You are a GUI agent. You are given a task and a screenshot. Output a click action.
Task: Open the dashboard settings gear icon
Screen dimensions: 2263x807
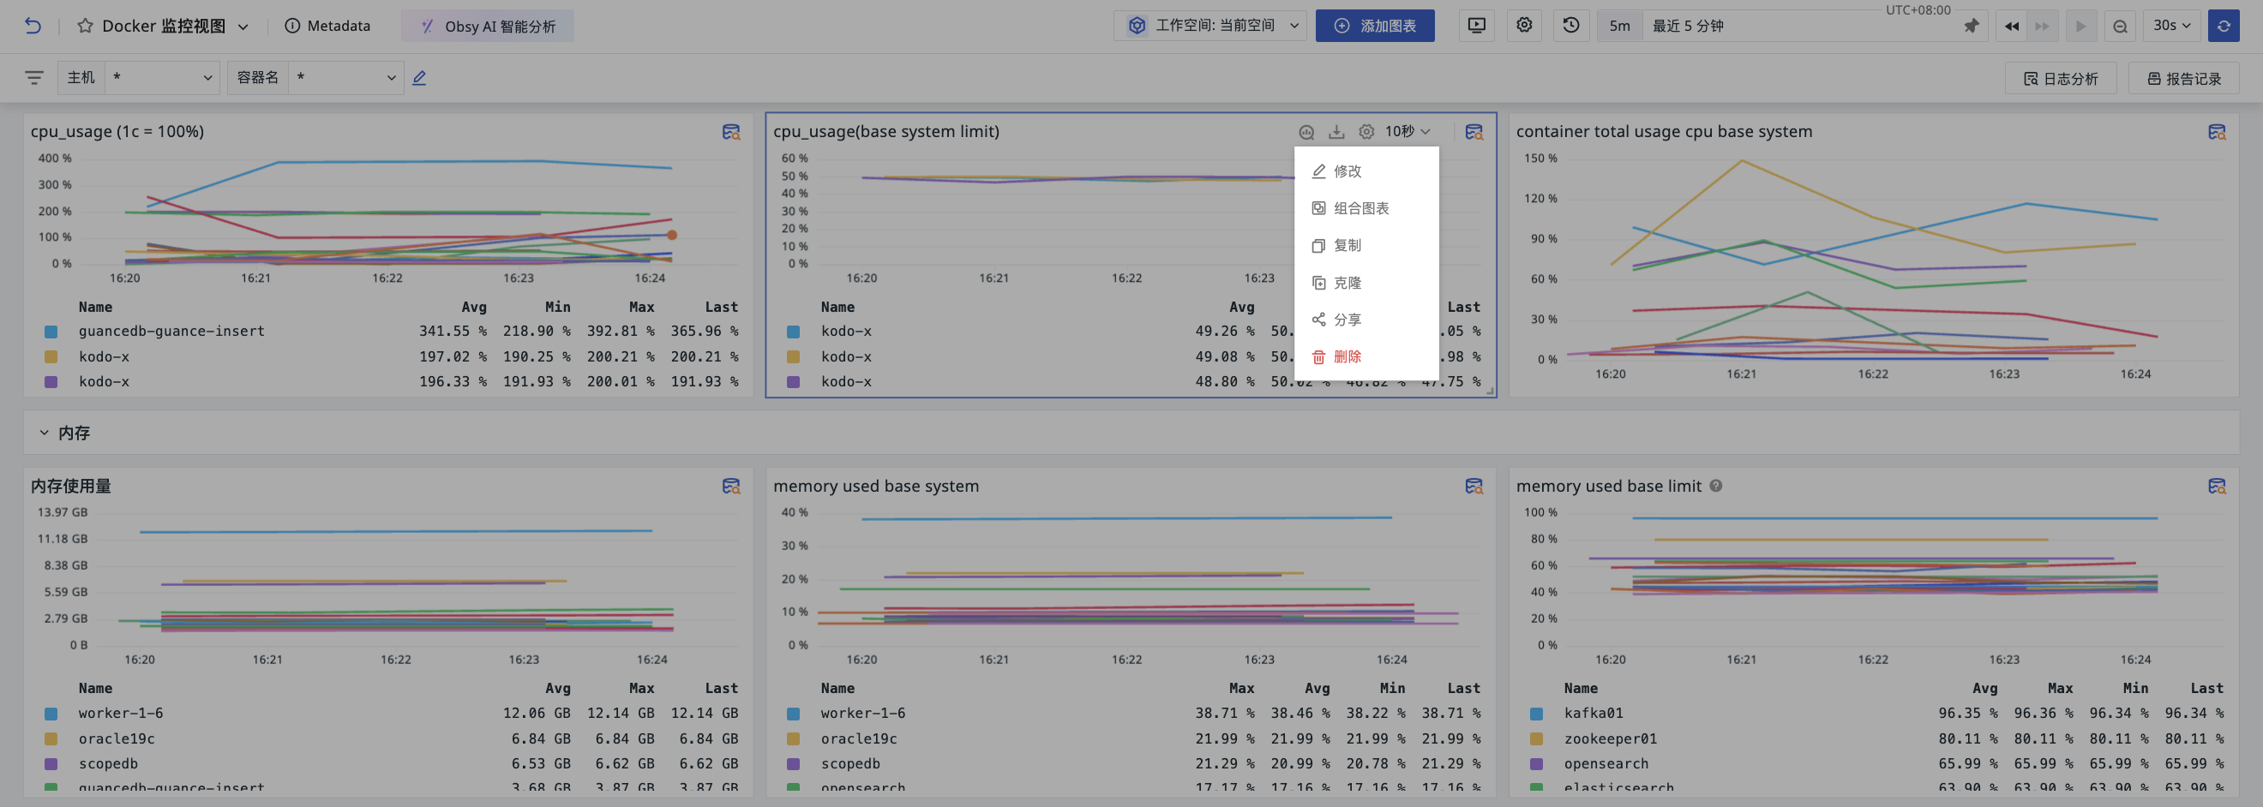[1524, 26]
